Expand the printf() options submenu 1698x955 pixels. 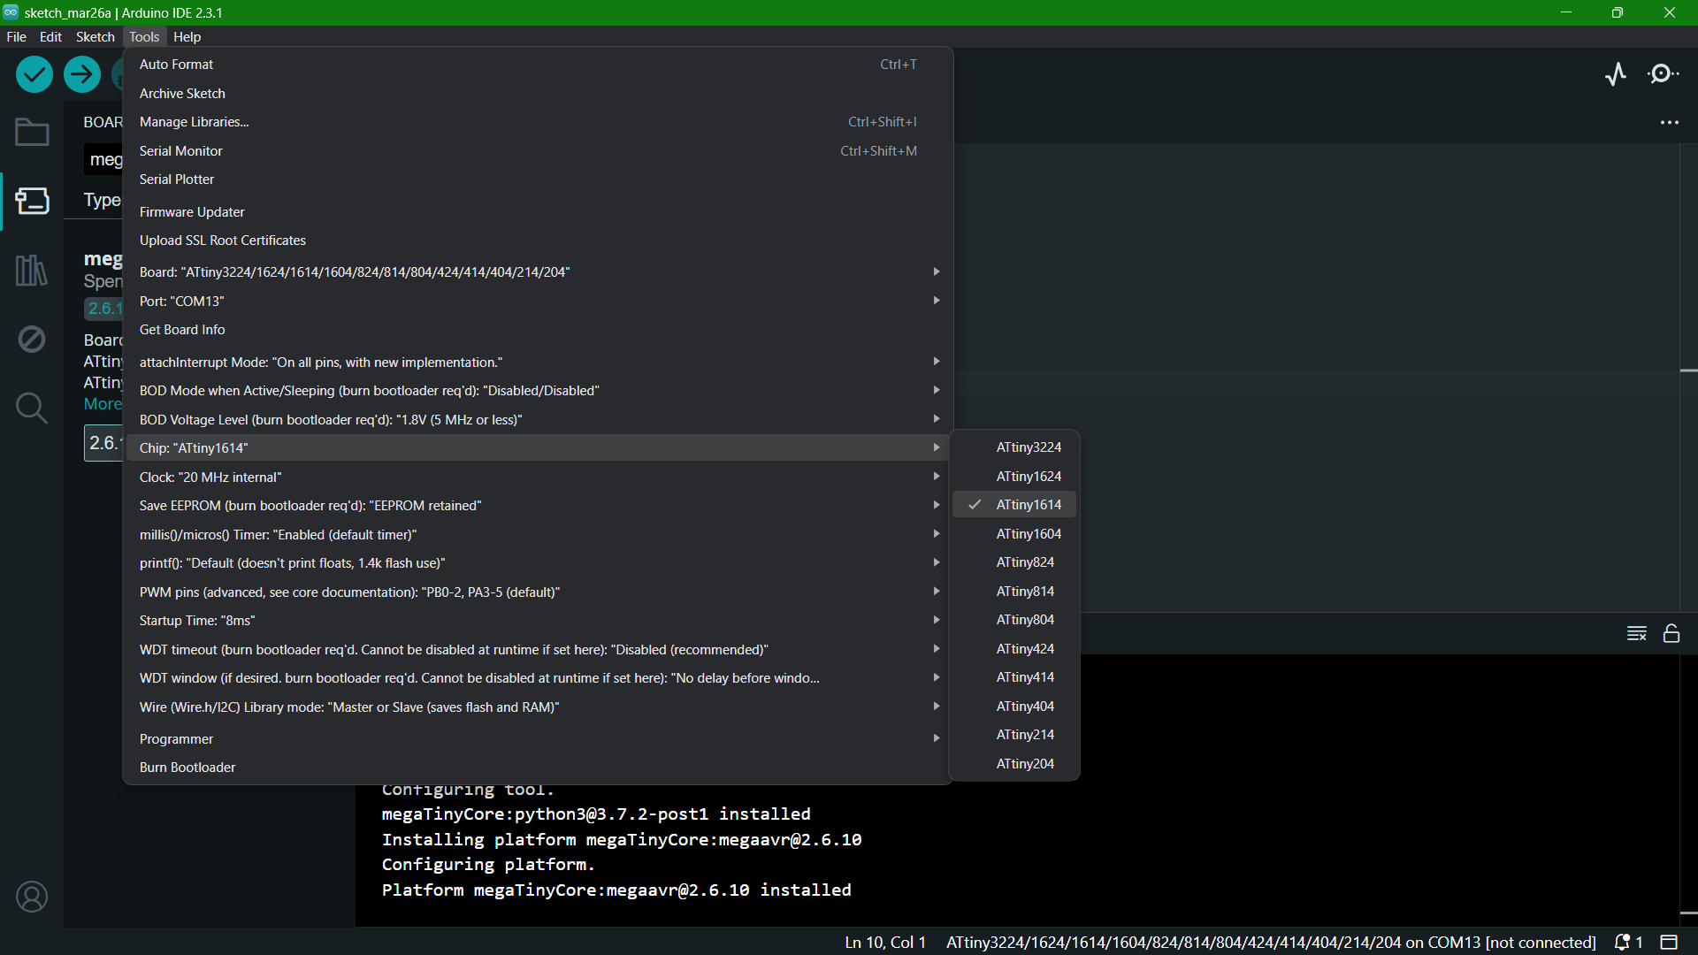click(x=538, y=563)
